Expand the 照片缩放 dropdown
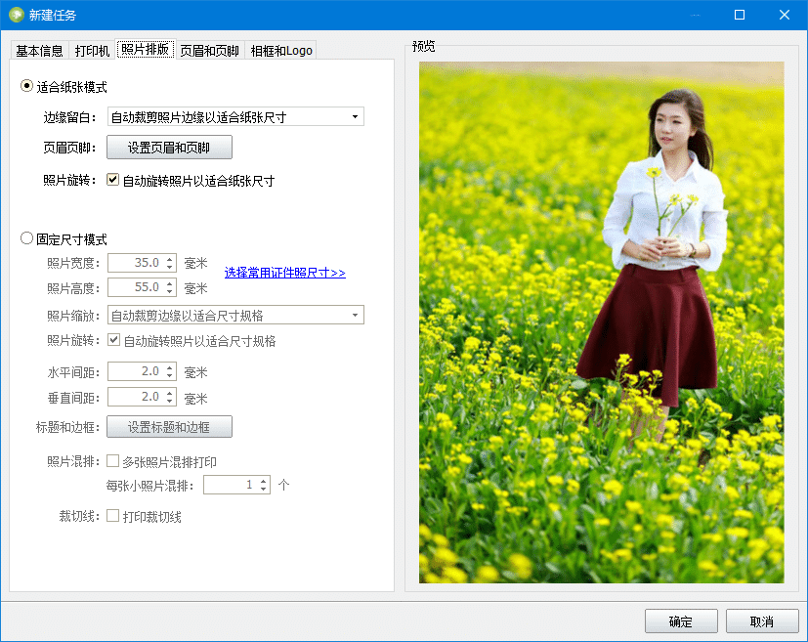Screen dimensions: 808x642 356,315
